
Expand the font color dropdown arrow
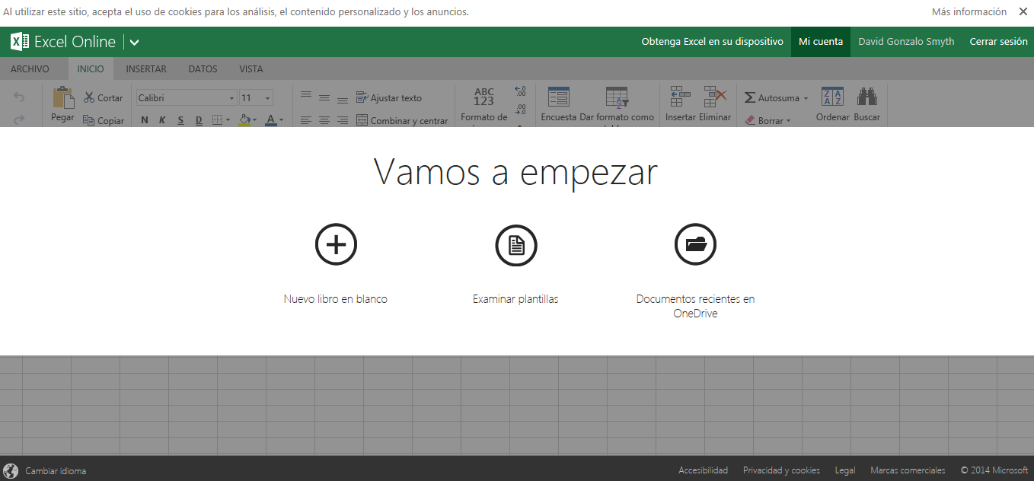click(x=281, y=119)
